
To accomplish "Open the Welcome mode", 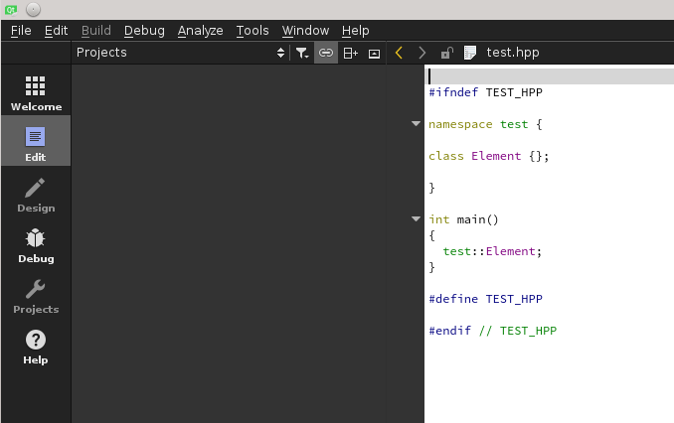I will pos(36,92).
